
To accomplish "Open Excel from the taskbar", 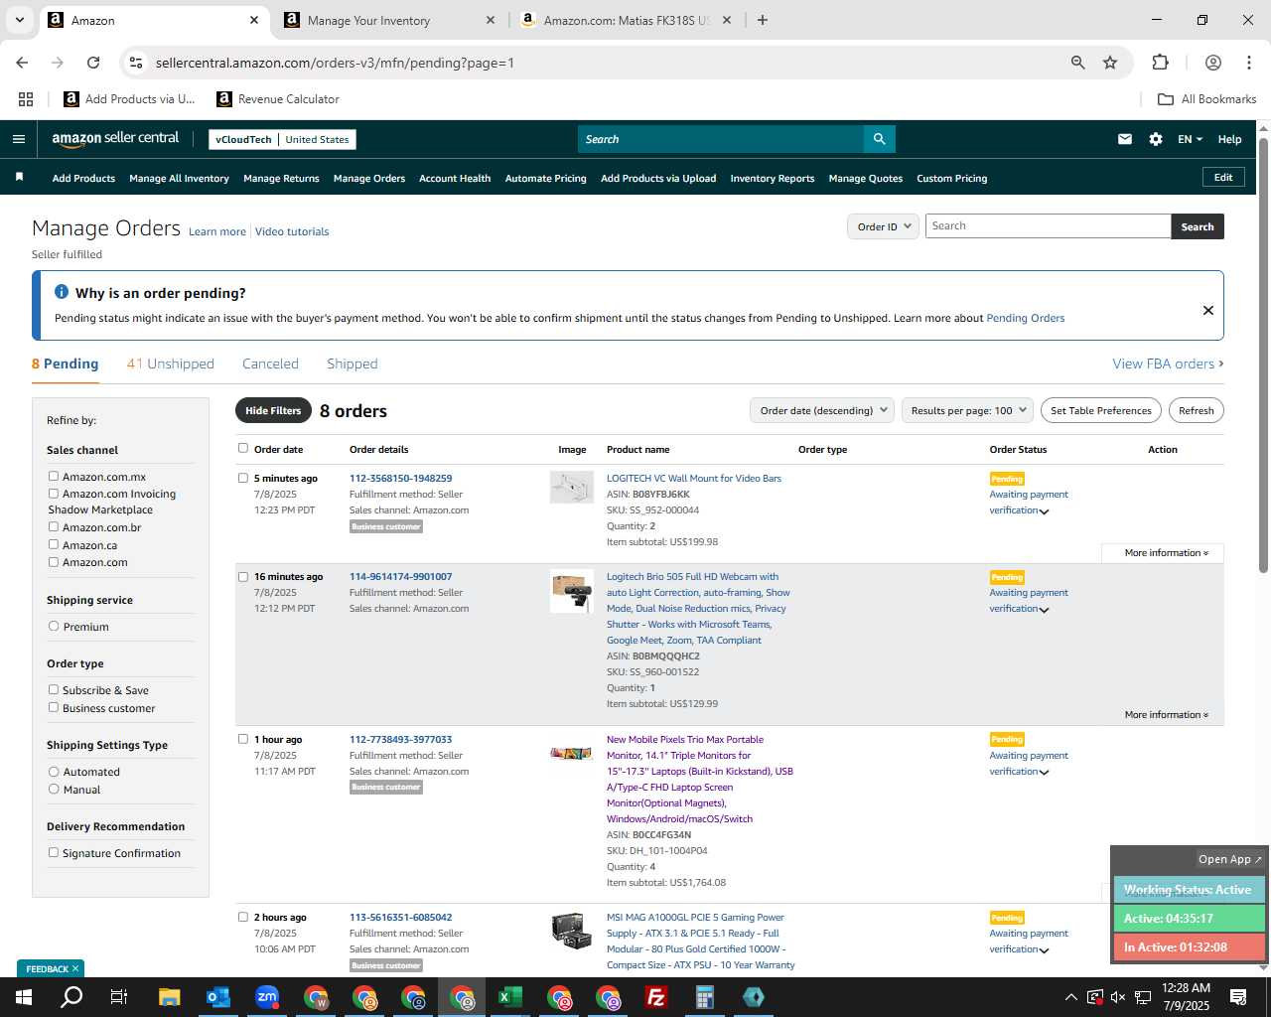I will 510,997.
